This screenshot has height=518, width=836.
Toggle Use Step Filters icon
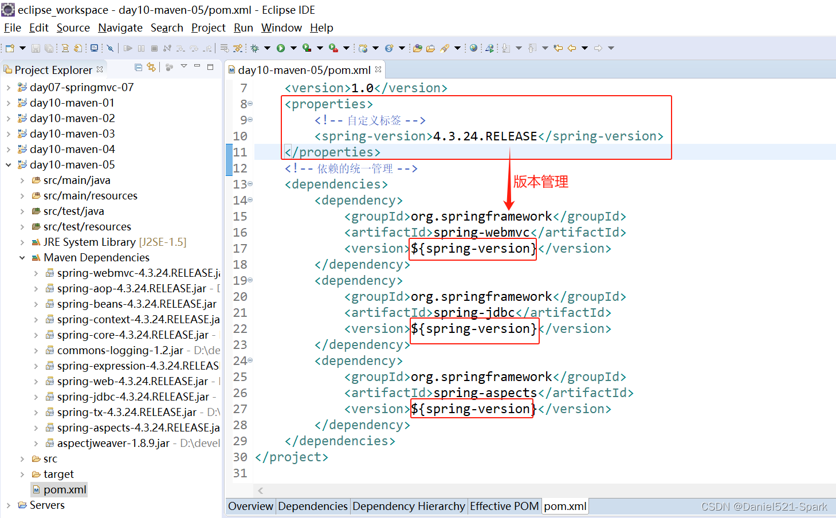click(238, 48)
